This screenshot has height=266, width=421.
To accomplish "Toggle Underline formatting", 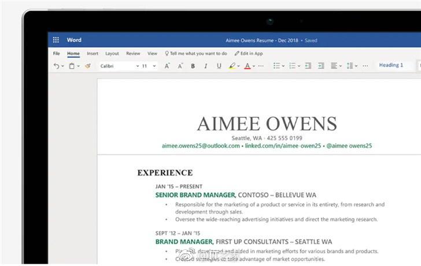I will [x=219, y=66].
